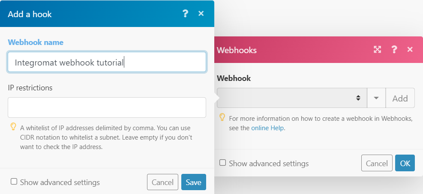Open help for the Webhooks panel
The height and width of the screenshot is (194, 423).
394,50
